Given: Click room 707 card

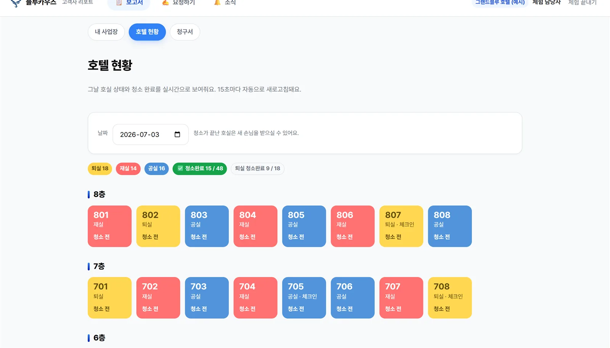Looking at the screenshot, I should point(401,298).
